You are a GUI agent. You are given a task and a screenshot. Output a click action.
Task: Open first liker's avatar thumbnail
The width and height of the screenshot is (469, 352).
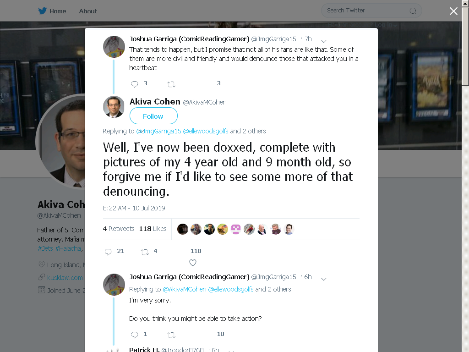tap(182, 229)
